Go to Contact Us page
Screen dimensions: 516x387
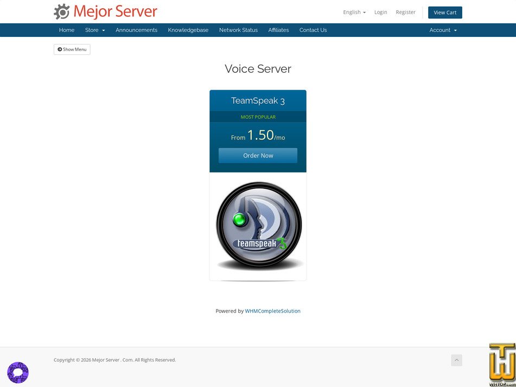313,30
